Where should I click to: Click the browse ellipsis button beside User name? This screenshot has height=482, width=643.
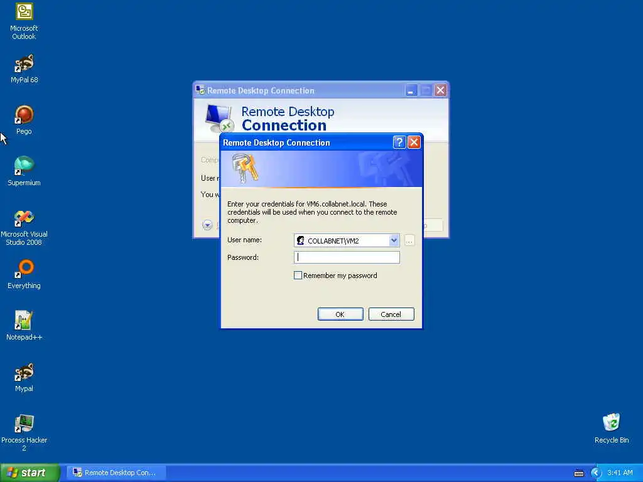coord(409,240)
